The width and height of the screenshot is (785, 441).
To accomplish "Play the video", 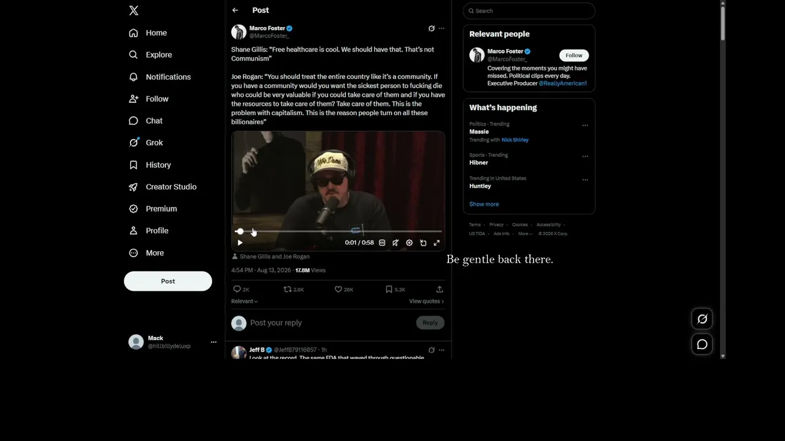I will point(240,243).
